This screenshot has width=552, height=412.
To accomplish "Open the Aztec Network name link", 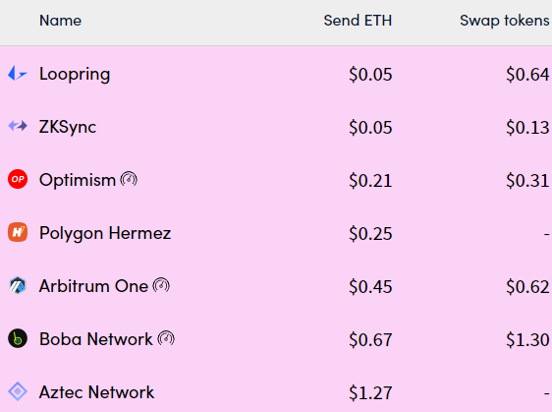I will pos(96,392).
